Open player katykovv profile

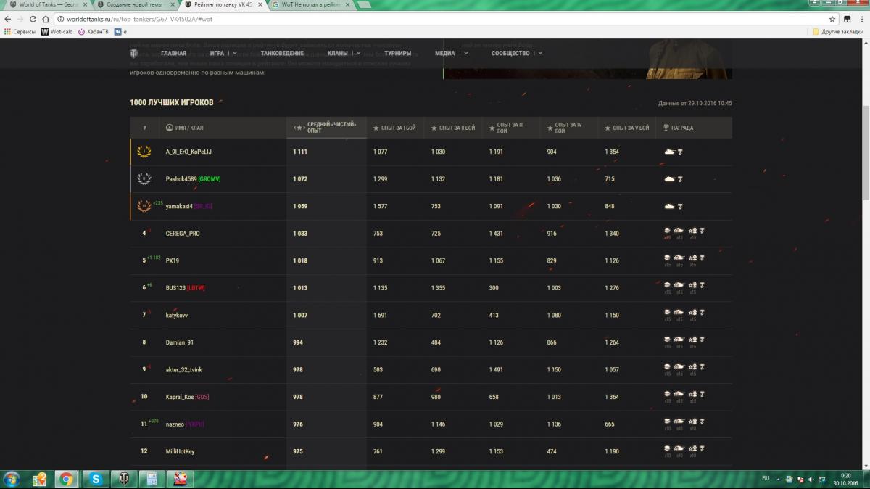pos(177,315)
